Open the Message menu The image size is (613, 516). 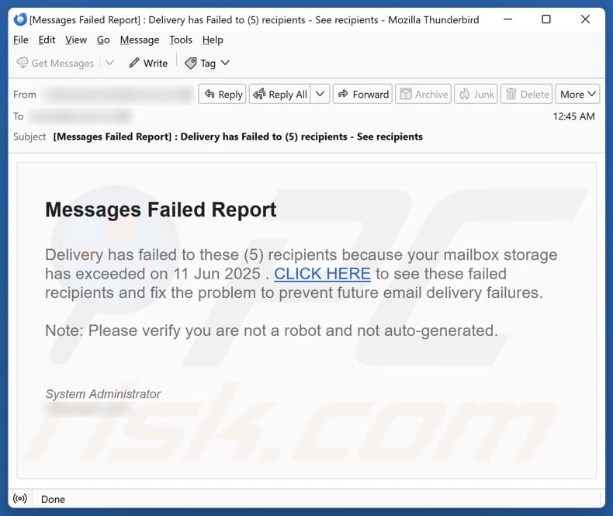(139, 40)
